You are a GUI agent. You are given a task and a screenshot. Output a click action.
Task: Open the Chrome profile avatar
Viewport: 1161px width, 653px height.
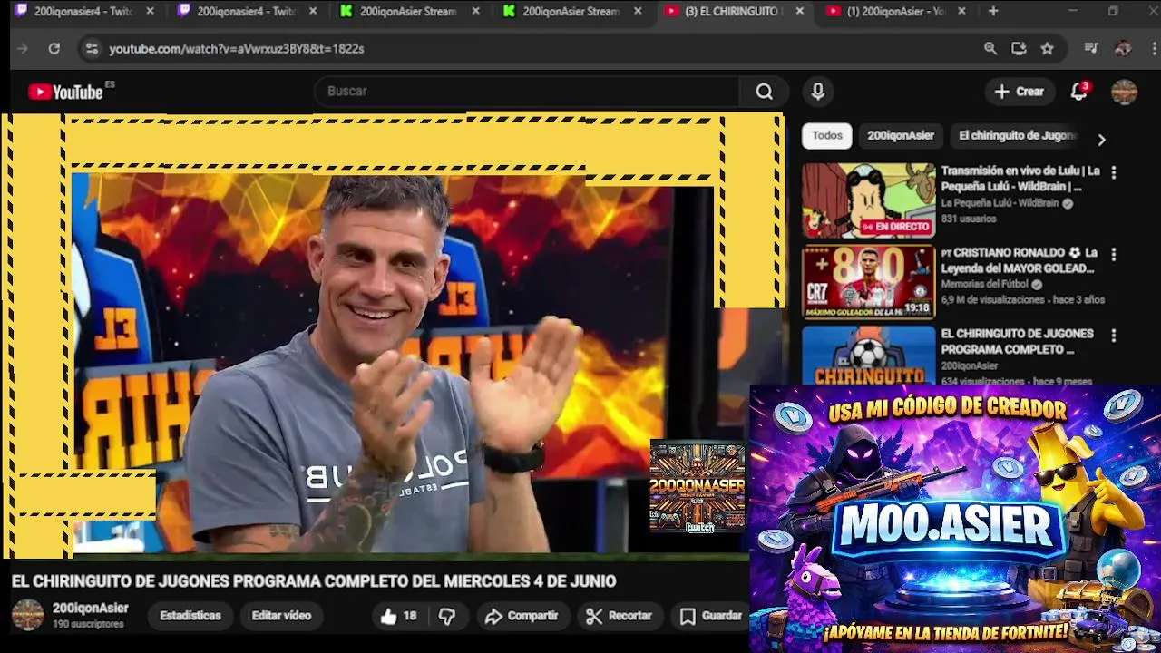1123,49
